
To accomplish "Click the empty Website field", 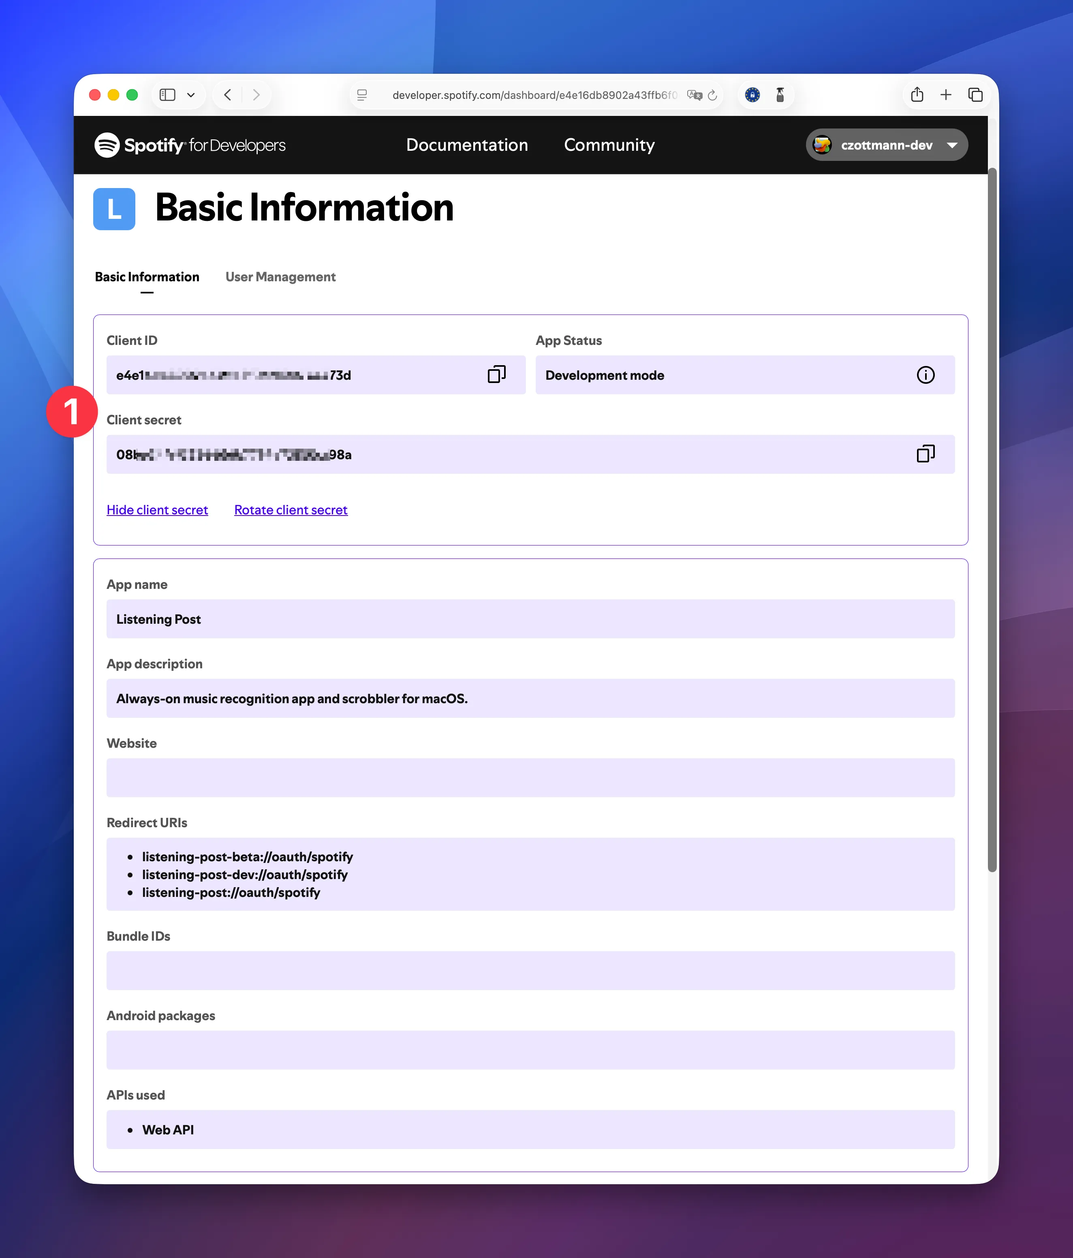I will (530, 777).
